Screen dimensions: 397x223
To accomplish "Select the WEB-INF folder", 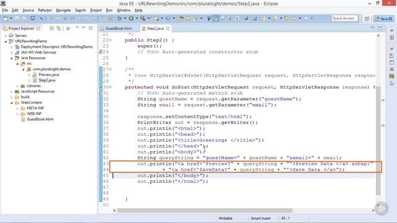I will [x=34, y=113].
